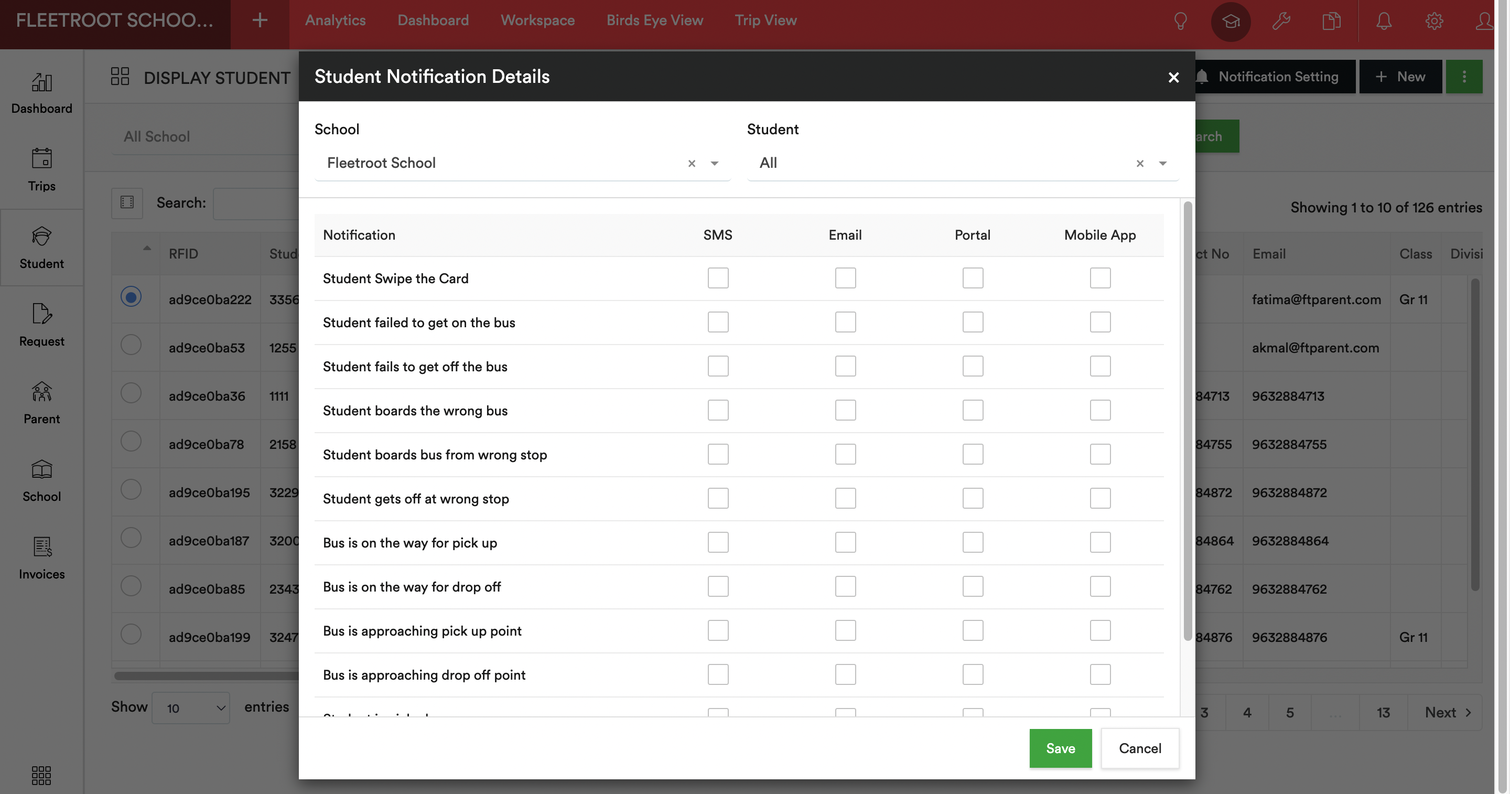The image size is (1510, 794).
Task: Sort by the first column arrow
Action: 147,248
